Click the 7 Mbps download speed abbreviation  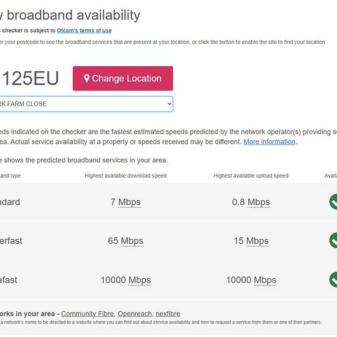click(x=129, y=202)
